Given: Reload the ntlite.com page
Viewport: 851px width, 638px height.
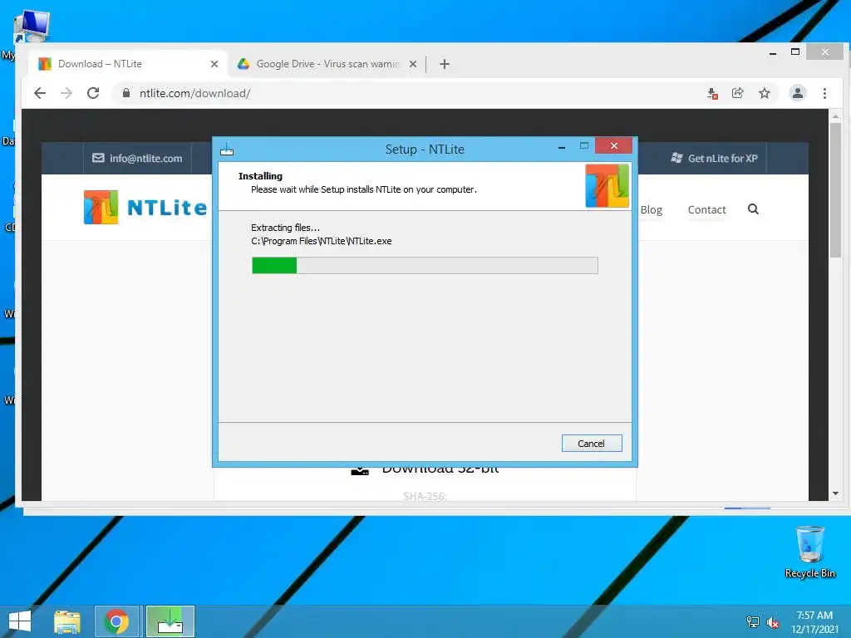Looking at the screenshot, I should 93,93.
